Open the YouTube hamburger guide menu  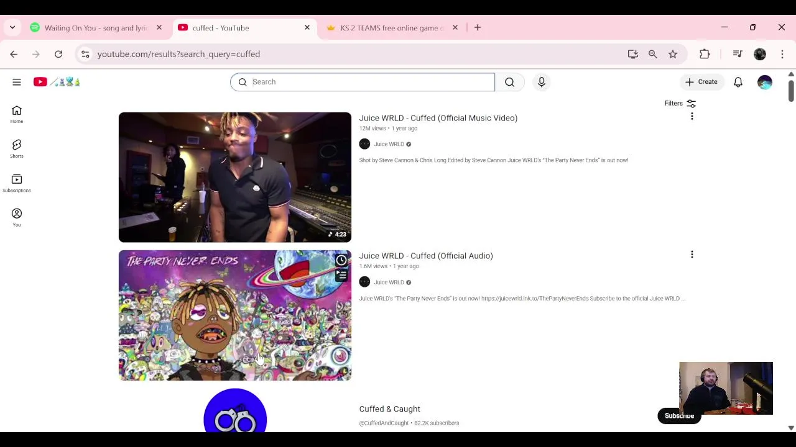[x=17, y=82]
